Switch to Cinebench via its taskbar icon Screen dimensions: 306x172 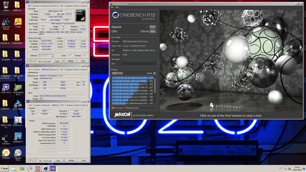[45, 169]
